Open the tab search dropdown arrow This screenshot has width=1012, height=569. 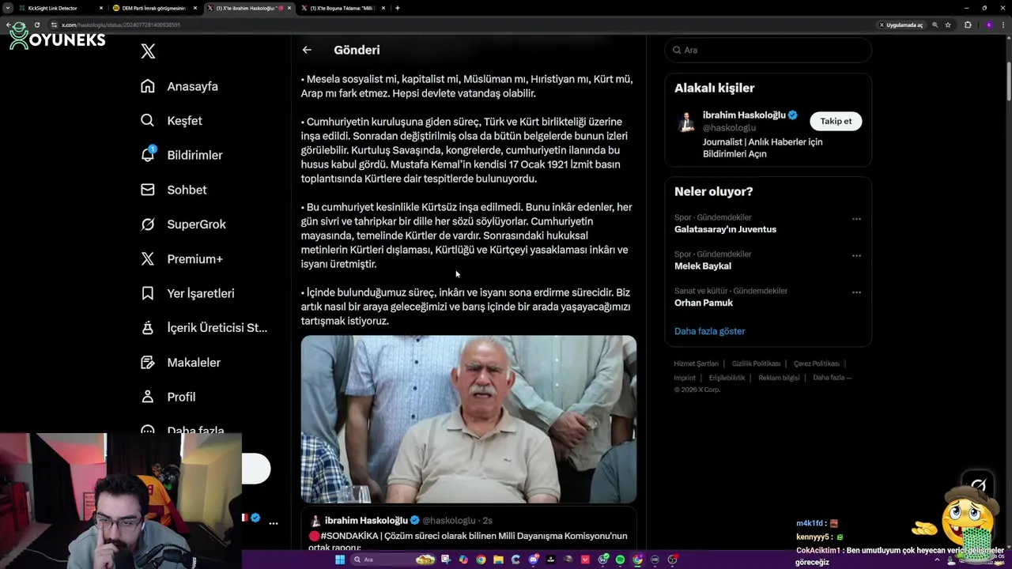9,8
